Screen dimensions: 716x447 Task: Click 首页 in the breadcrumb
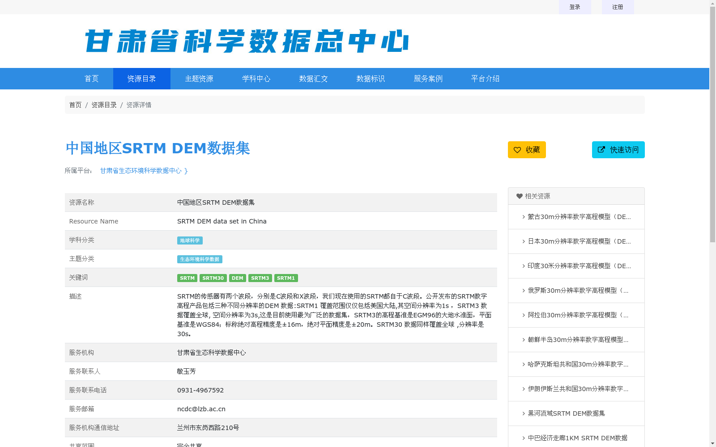pos(76,105)
